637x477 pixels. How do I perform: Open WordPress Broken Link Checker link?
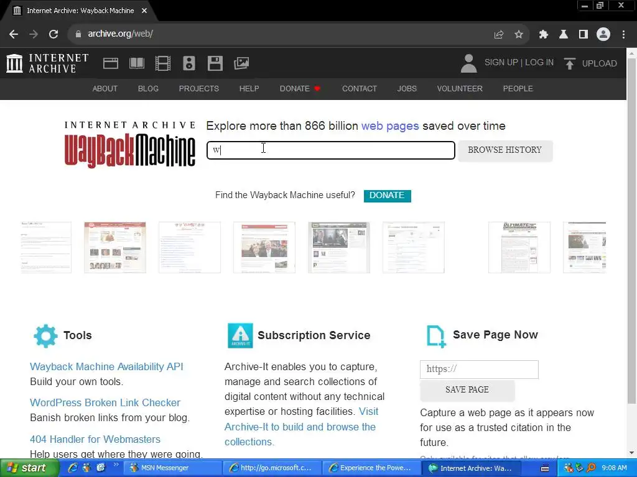point(105,402)
